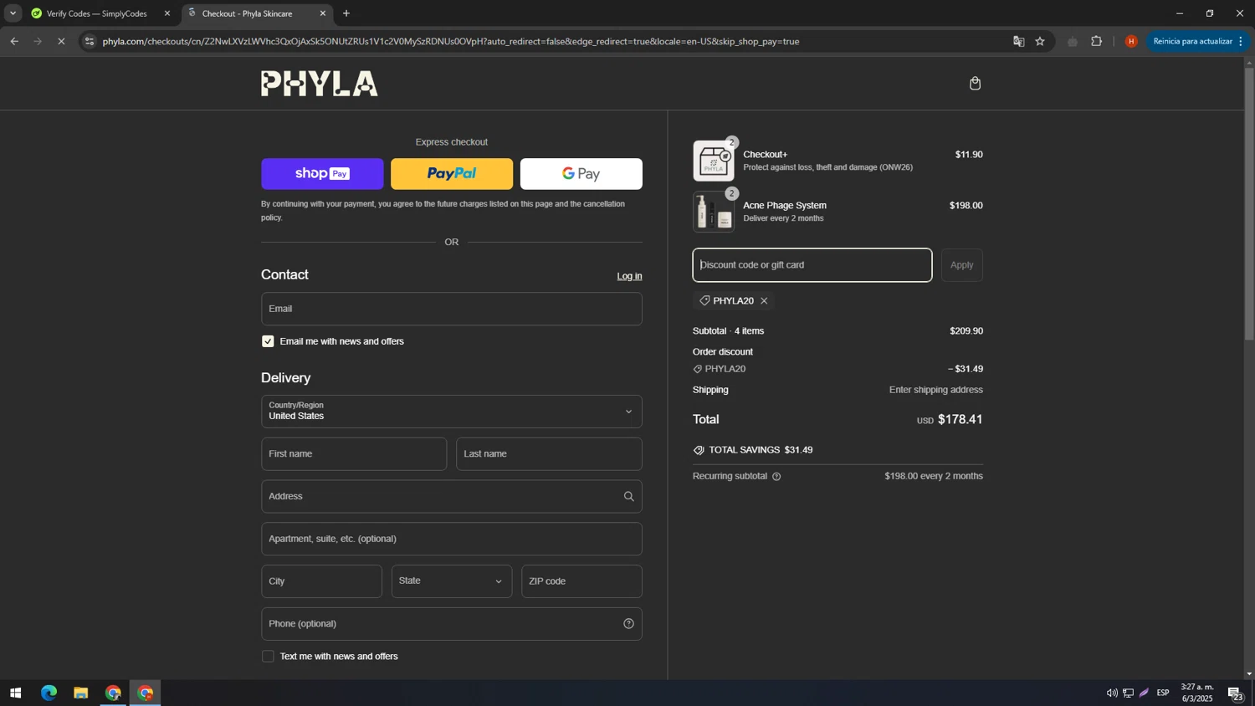Focus the Apartment, suite field
1255x706 pixels.
(x=452, y=539)
